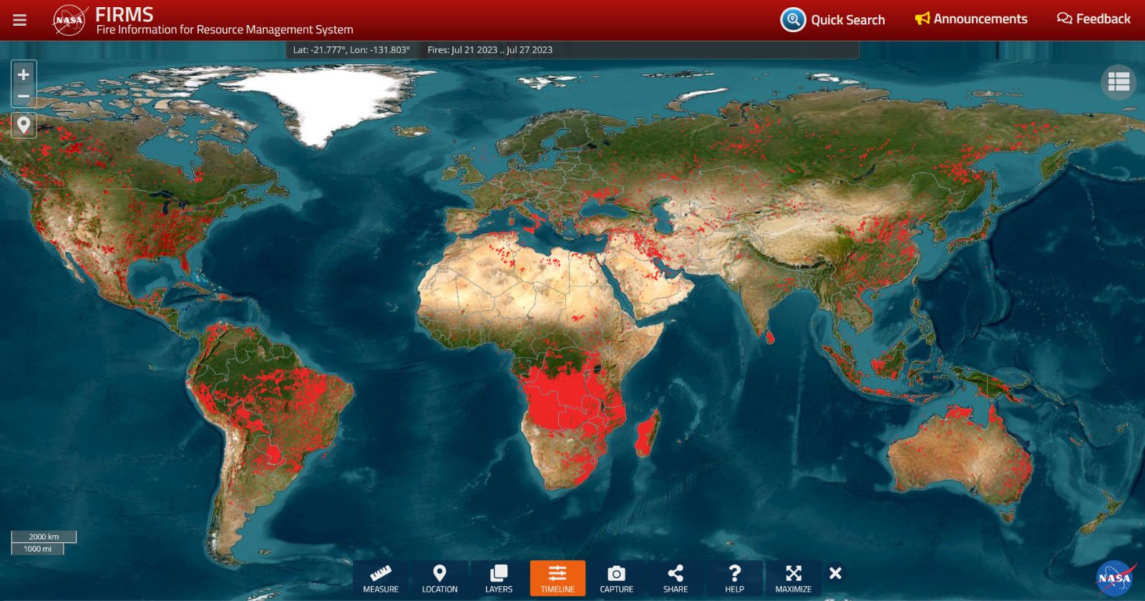Close the bottom toolbar
1145x601 pixels.
tap(835, 573)
